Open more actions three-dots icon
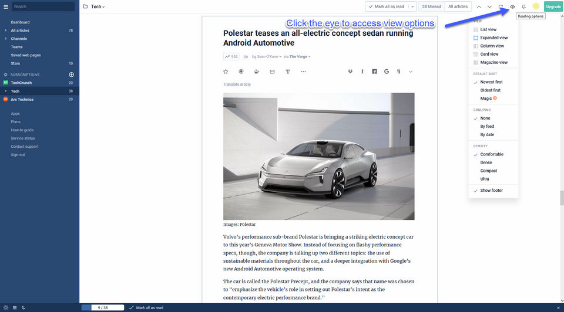 pyautogui.click(x=303, y=72)
